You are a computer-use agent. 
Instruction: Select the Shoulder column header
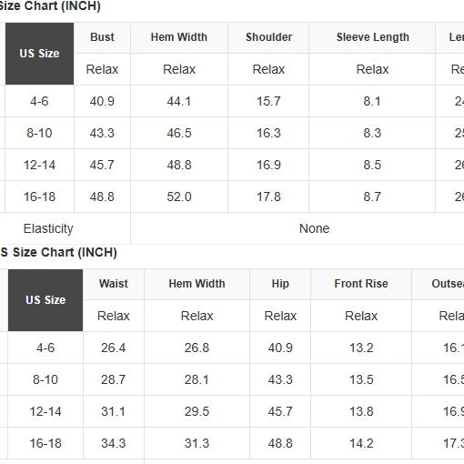268,37
